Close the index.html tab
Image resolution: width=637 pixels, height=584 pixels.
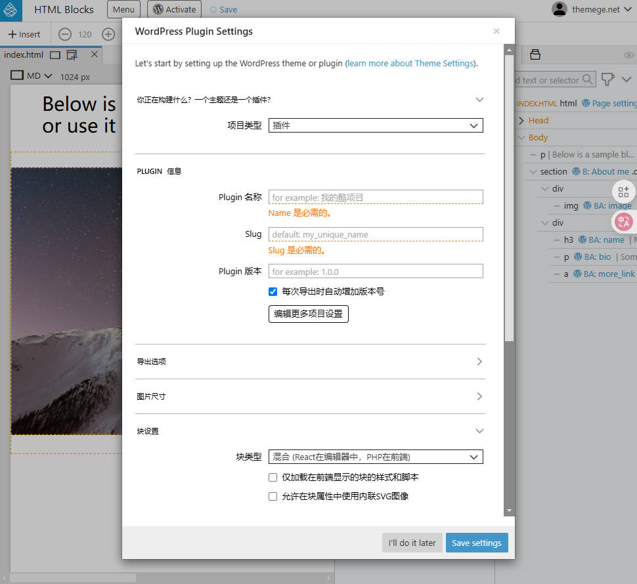click(95, 54)
